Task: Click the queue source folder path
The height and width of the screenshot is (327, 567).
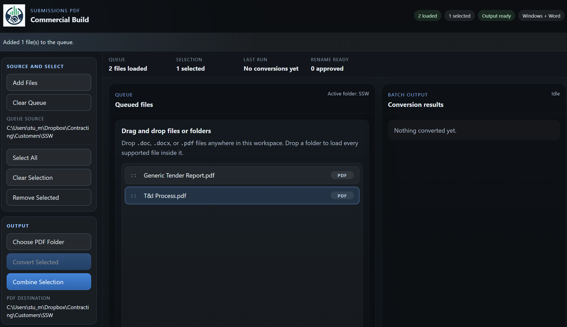Action: coord(48,132)
